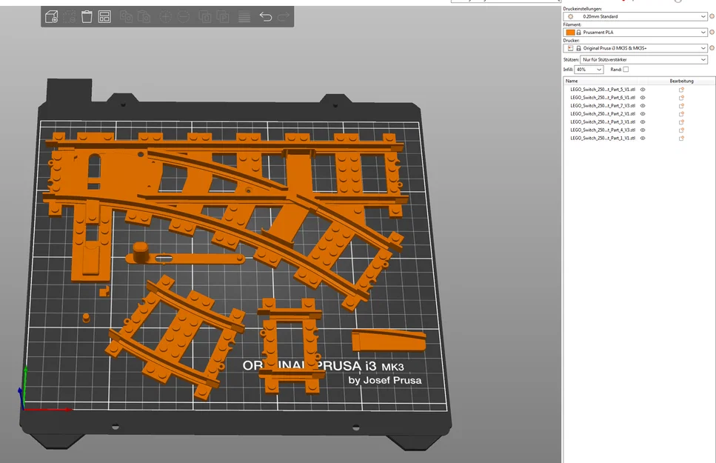716x463 pixels.
Task: Open the Arrange objects tool
Action: [104, 16]
